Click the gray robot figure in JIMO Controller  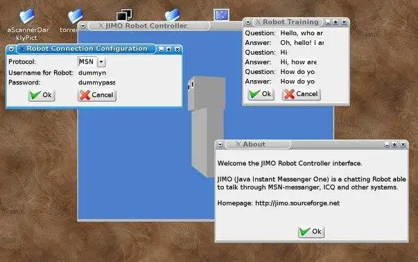[x=207, y=126]
